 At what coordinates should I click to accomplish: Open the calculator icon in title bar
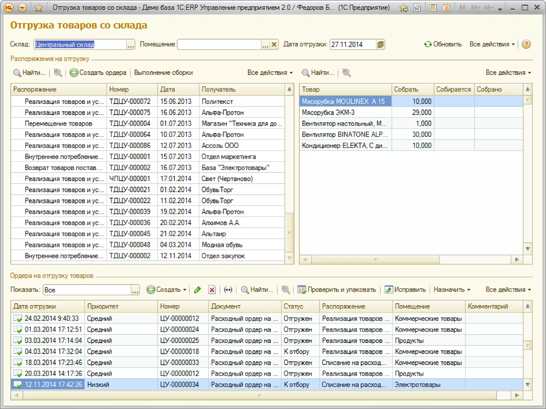[433, 8]
